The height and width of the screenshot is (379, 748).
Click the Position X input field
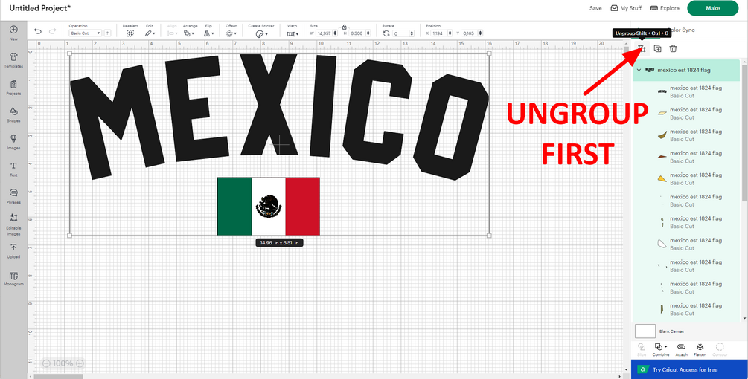439,33
